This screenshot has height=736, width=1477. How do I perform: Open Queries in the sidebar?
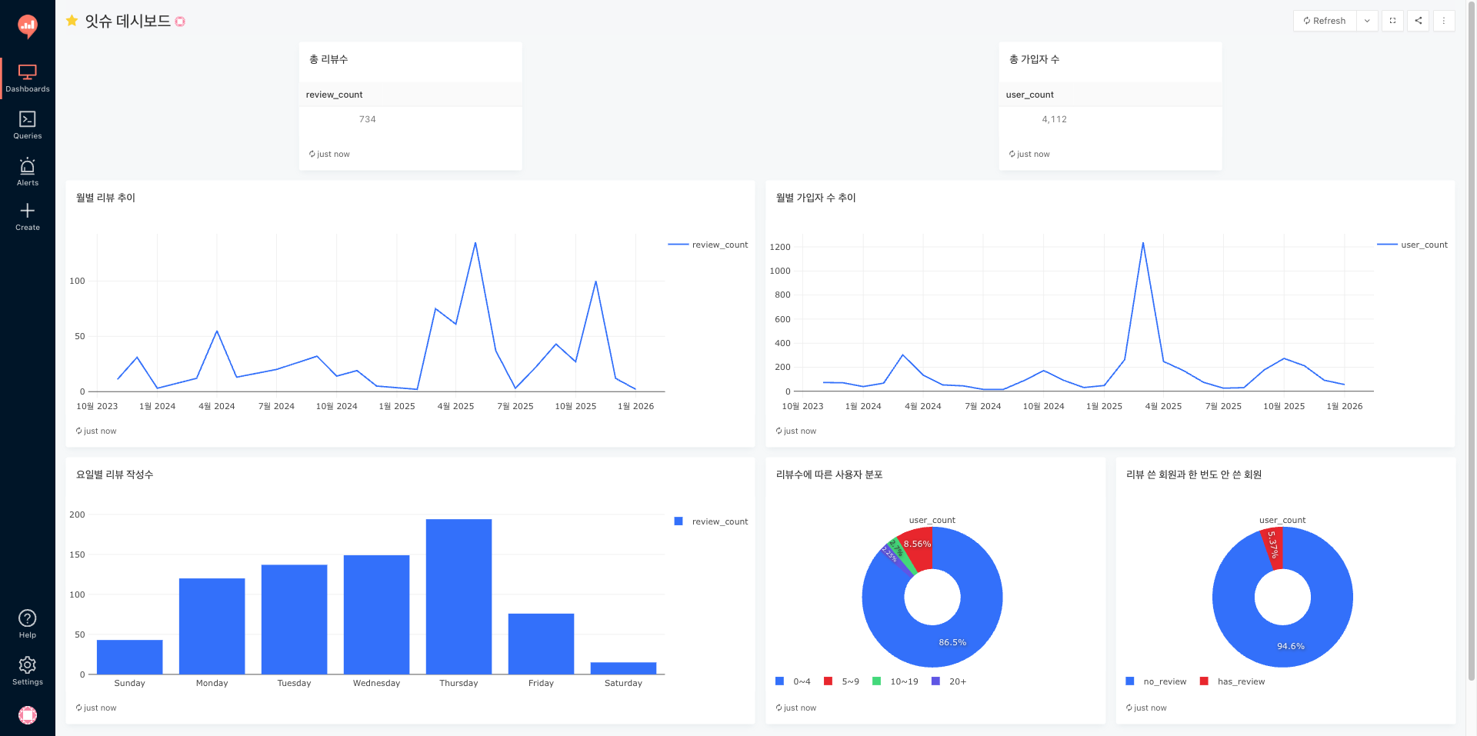(x=28, y=125)
